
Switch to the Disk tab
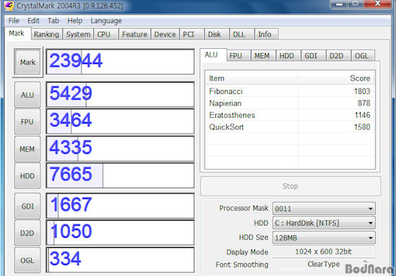[x=215, y=34]
